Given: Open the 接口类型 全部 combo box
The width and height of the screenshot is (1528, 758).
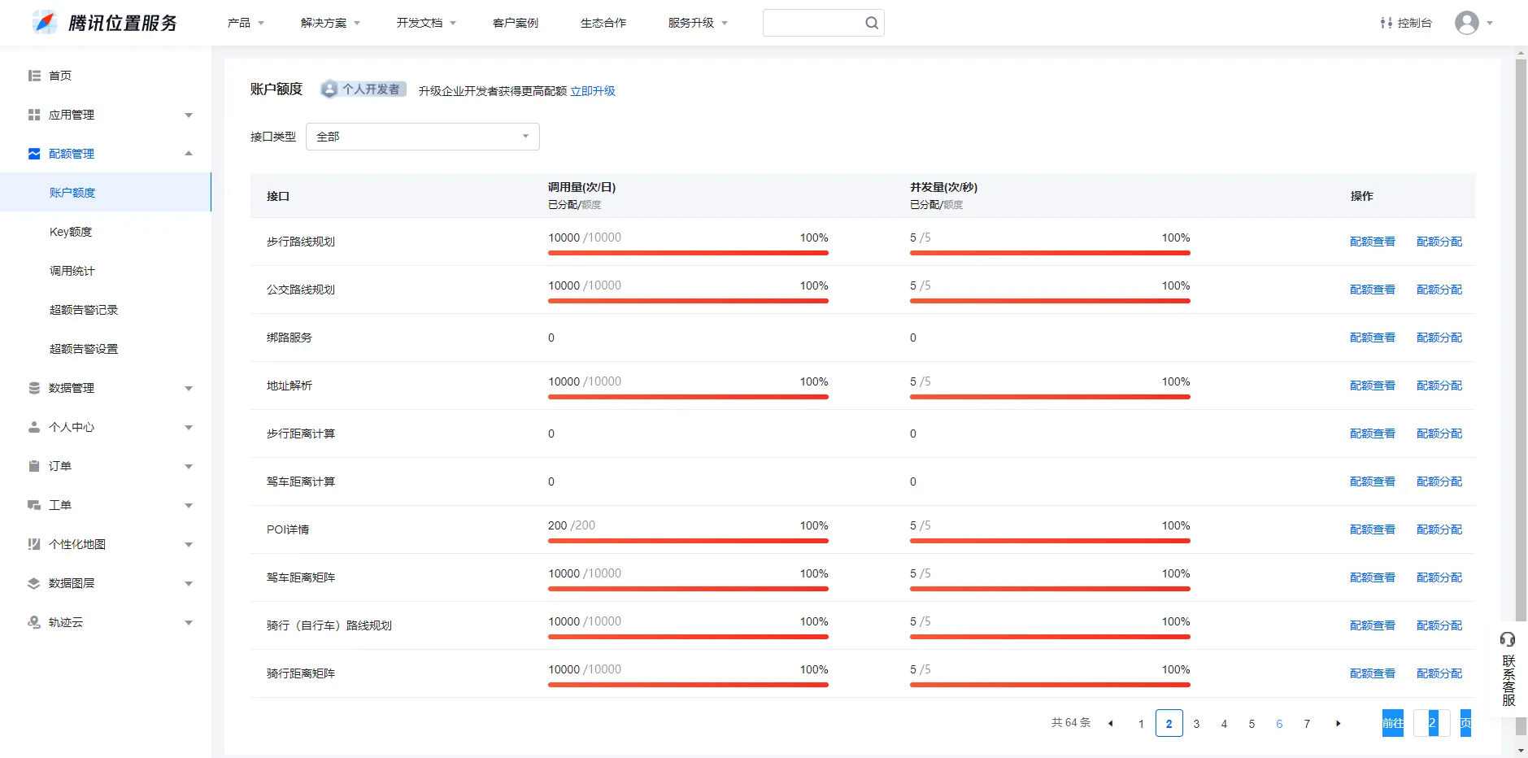Looking at the screenshot, I should tap(423, 137).
